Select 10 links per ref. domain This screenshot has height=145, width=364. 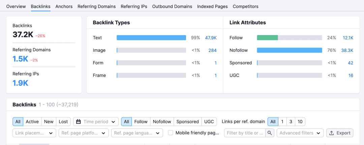pyautogui.click(x=300, y=122)
